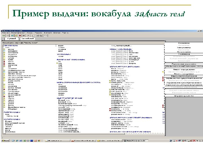Viewport: 203px width, 152px height.
Task: Click the yellow marker toolbar icon
Action: [x=16, y=35]
